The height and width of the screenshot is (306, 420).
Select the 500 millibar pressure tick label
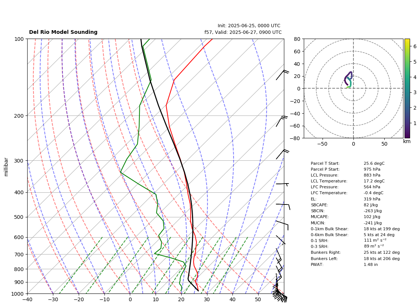pyautogui.click(x=19, y=217)
